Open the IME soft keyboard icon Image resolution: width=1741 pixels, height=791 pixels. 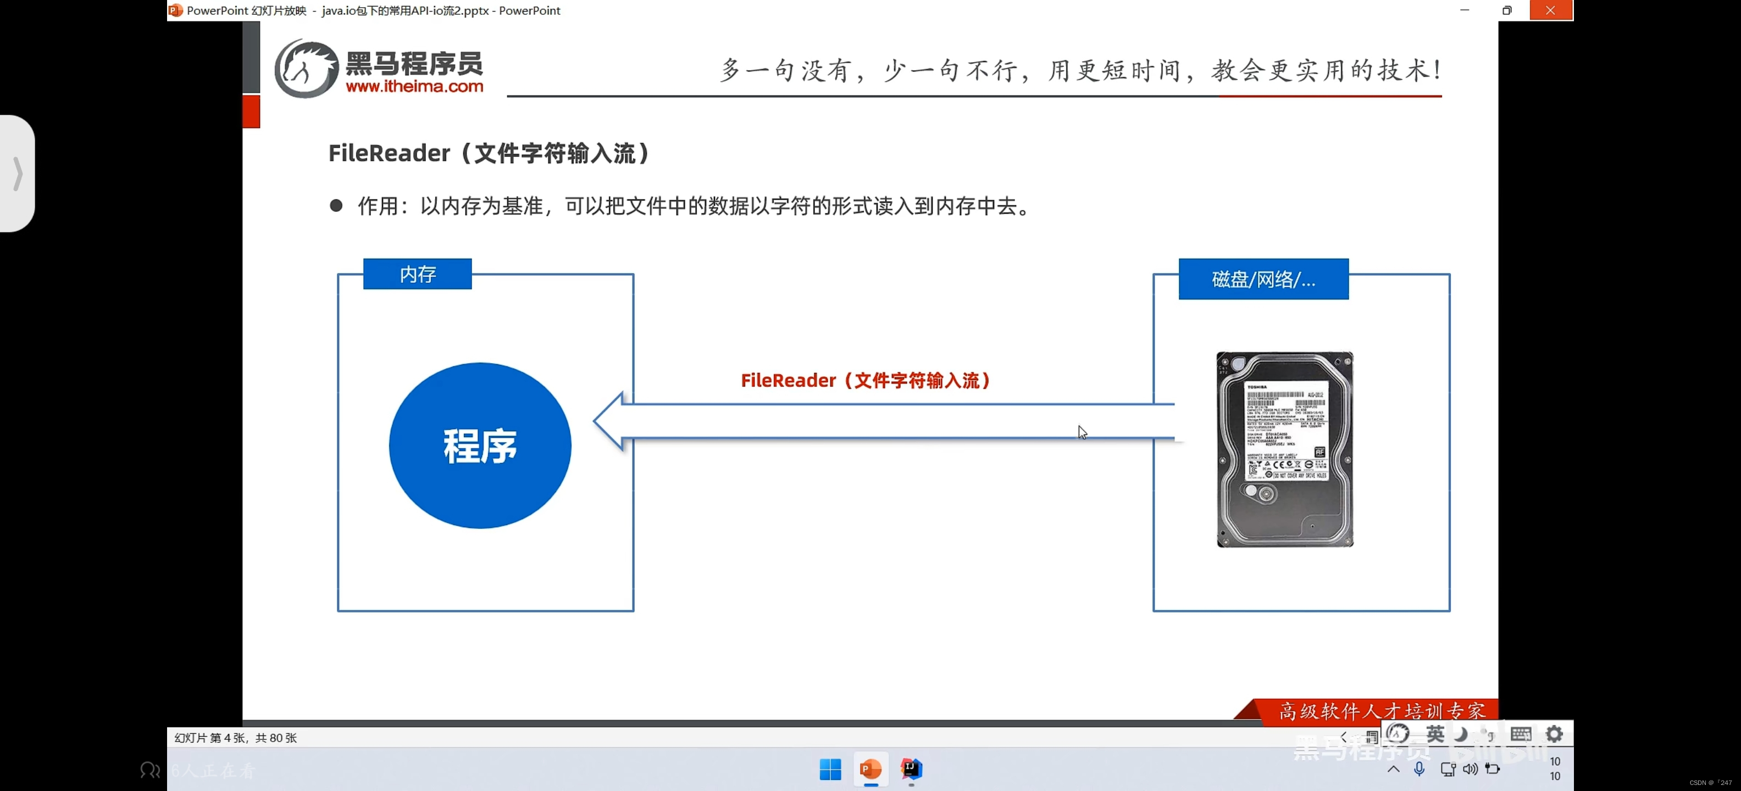1521,733
